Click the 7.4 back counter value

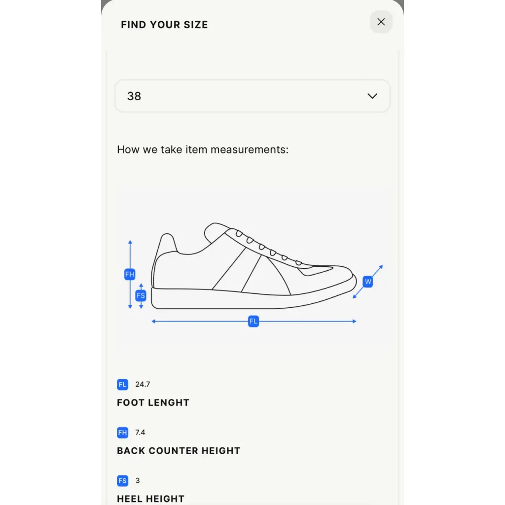(140, 433)
